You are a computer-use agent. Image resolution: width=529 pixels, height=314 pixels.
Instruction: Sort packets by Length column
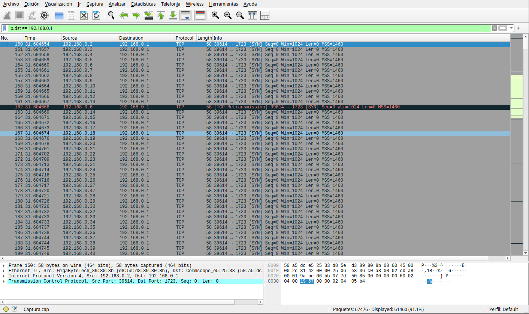pyautogui.click(x=205, y=38)
